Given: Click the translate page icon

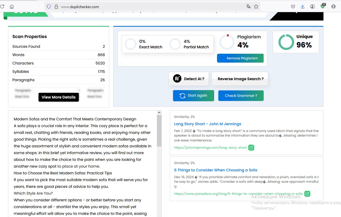Looking at the screenshot, I should pos(248,7).
